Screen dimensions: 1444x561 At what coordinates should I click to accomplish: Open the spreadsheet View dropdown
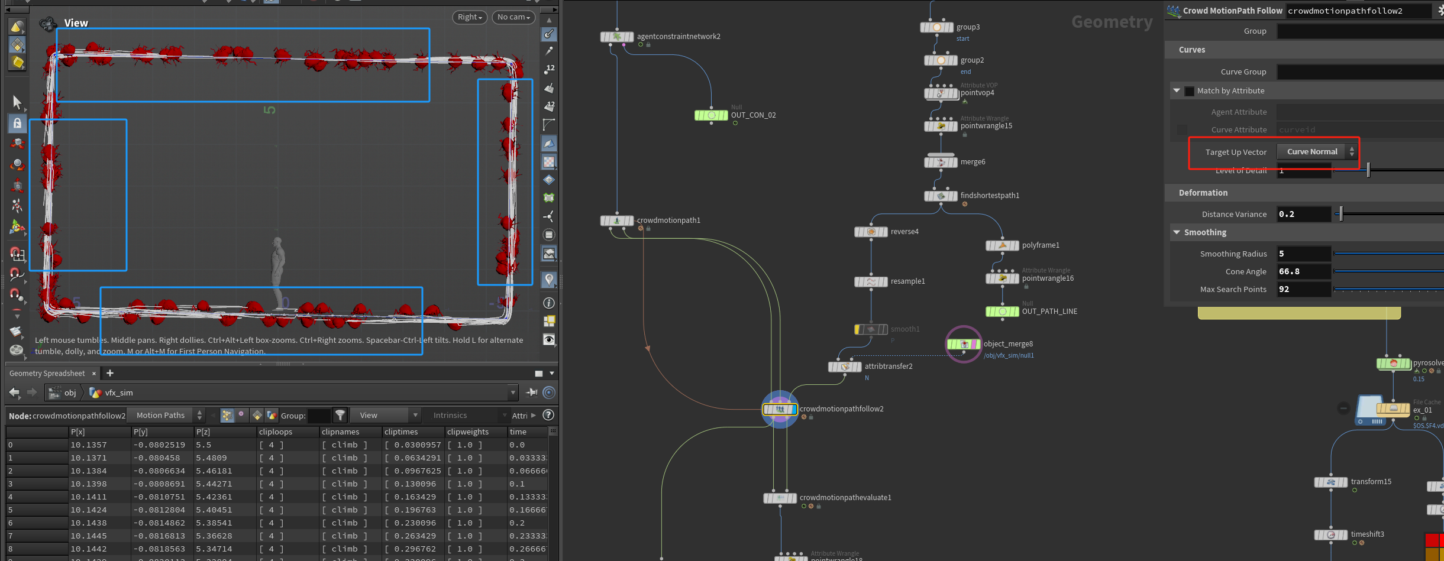pos(385,416)
